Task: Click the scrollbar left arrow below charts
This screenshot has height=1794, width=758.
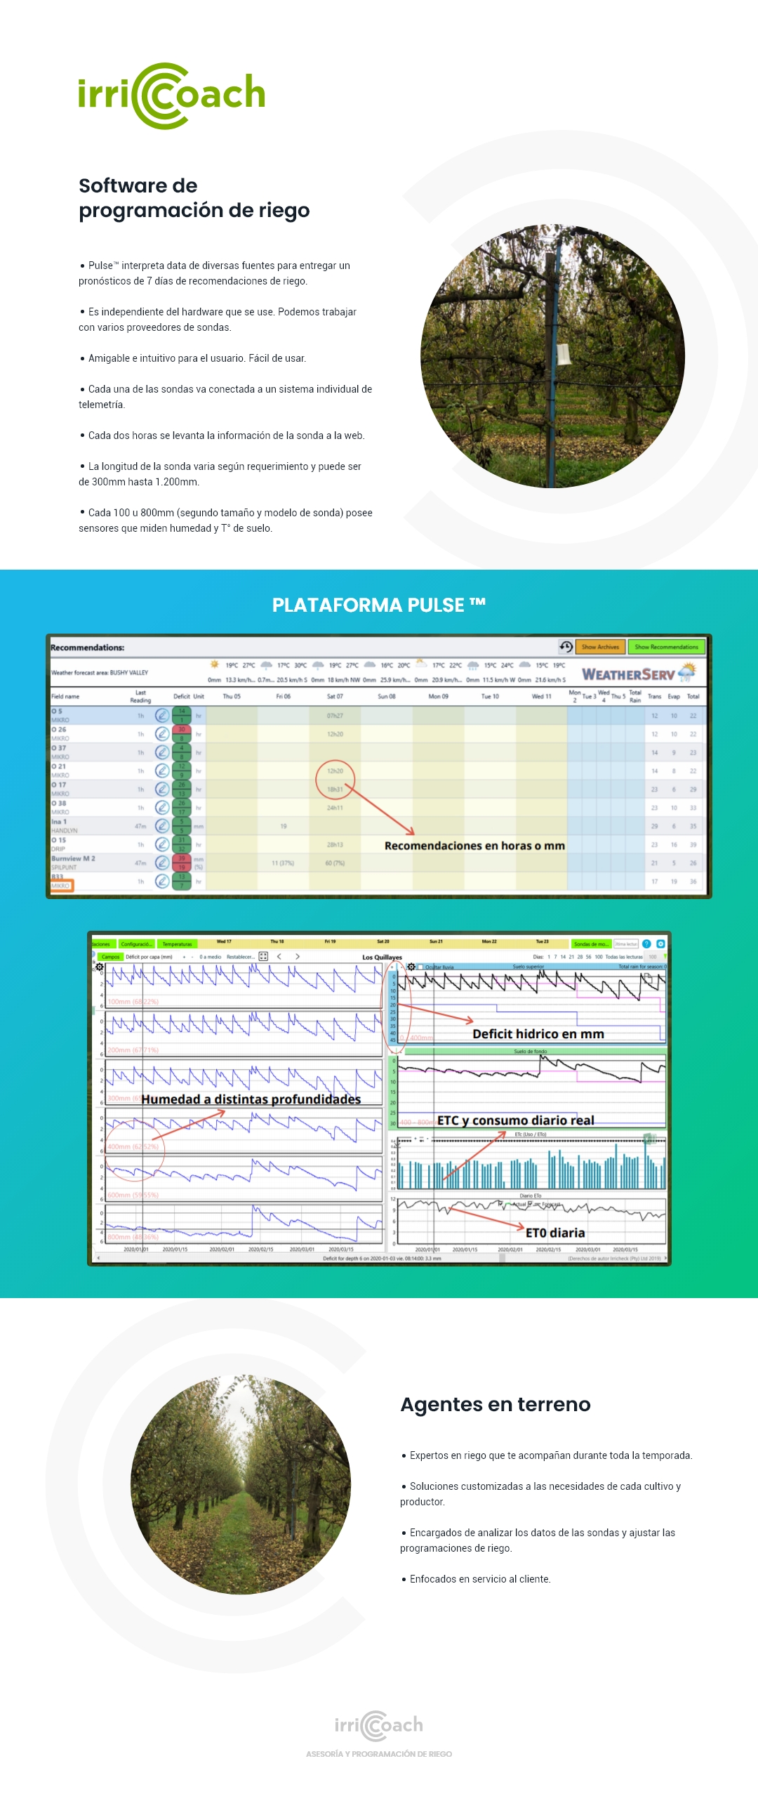Action: pos(98,1258)
